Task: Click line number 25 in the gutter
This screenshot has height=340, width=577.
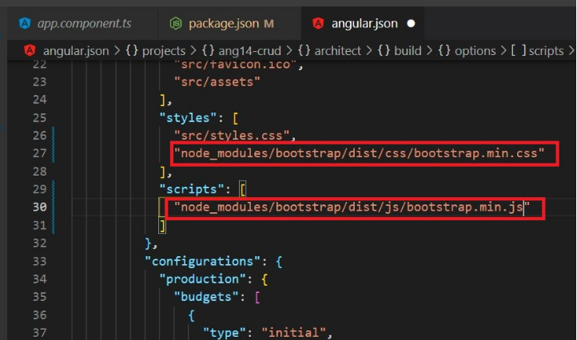Action: point(40,117)
